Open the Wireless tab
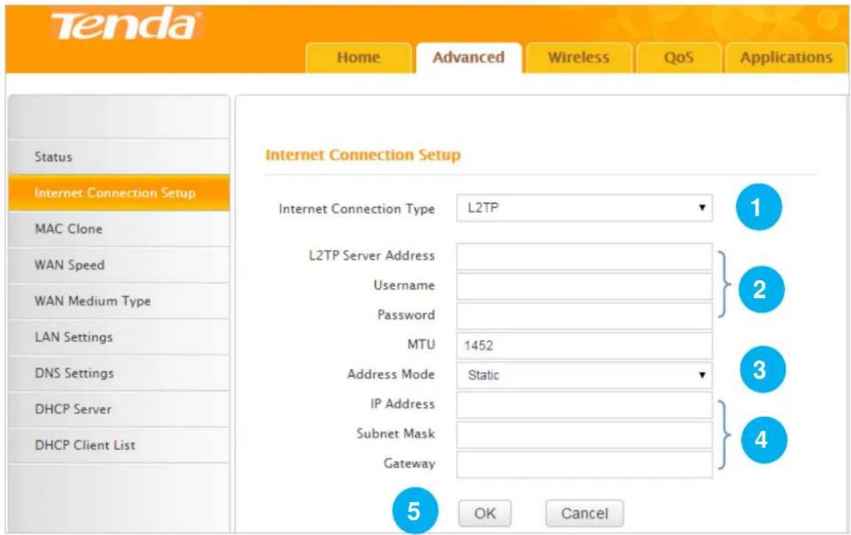 pyautogui.click(x=578, y=57)
